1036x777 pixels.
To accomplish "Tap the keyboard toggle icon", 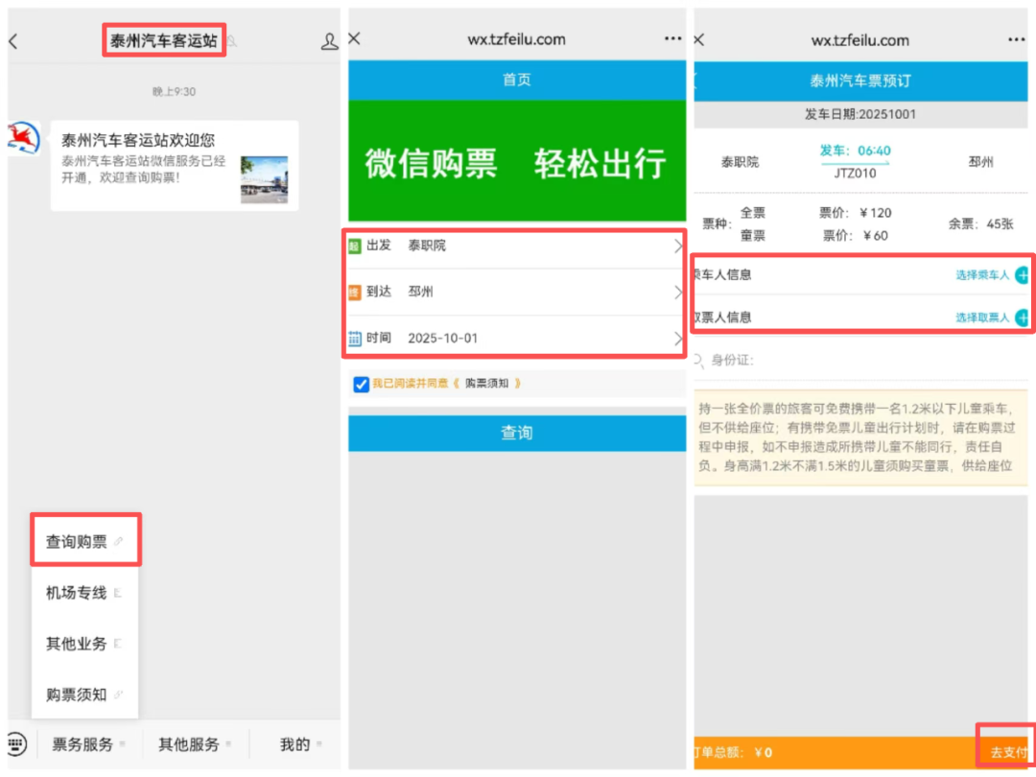I will [16, 743].
